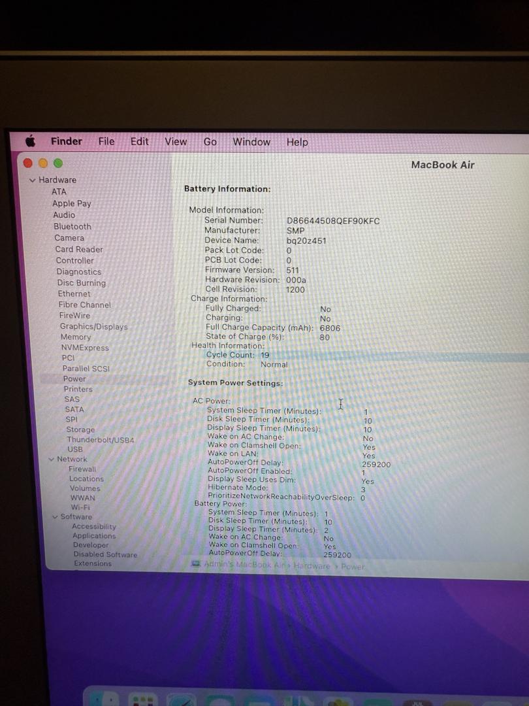
Task: Select Disc Burning in the sidebar
Action: tap(82, 283)
